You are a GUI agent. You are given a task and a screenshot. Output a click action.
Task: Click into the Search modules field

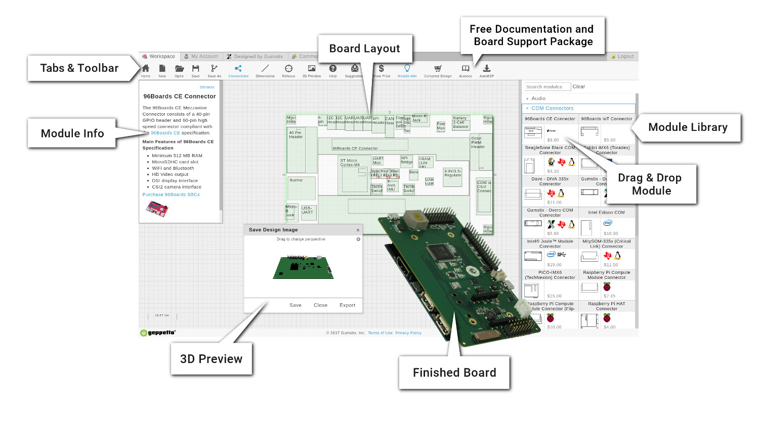pos(548,87)
